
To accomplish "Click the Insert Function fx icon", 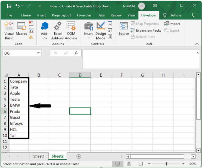I will point(76,53).
